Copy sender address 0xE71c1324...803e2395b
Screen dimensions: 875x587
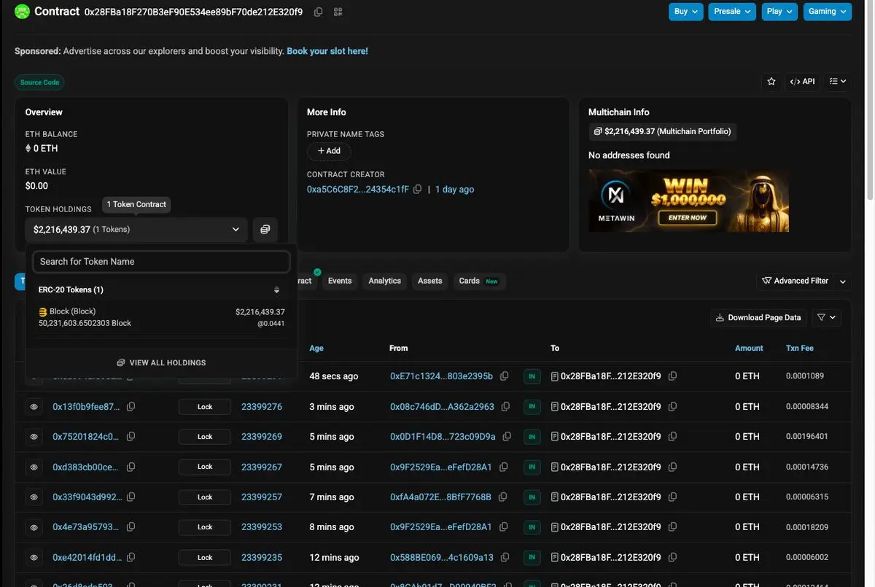[505, 376]
